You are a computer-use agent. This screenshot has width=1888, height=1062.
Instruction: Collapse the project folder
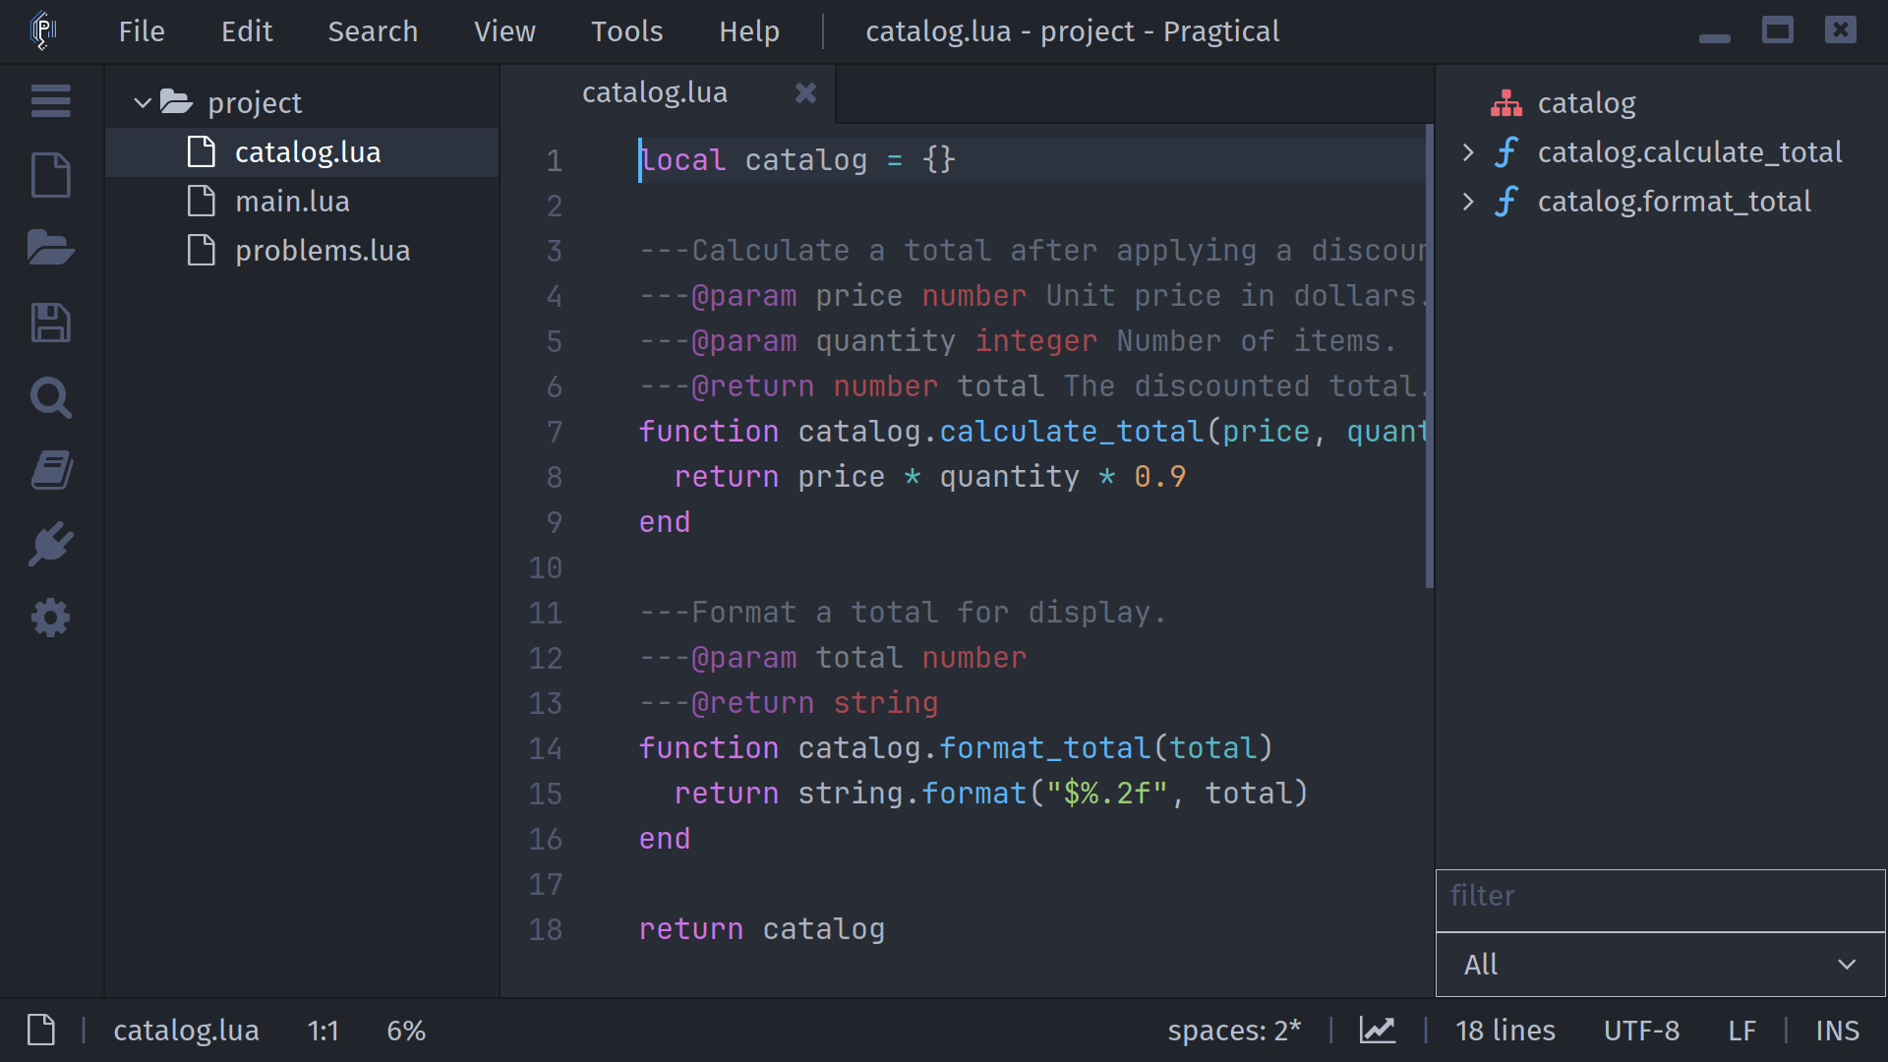[x=143, y=102]
